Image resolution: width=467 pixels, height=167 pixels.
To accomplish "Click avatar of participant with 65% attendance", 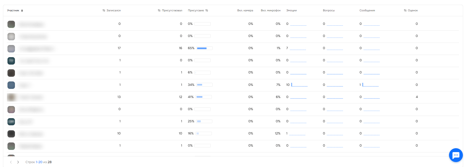I will [11, 49].
